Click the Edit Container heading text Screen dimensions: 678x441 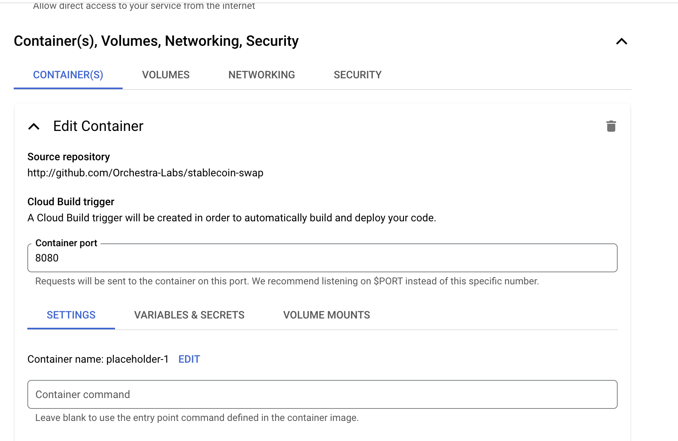(x=98, y=127)
